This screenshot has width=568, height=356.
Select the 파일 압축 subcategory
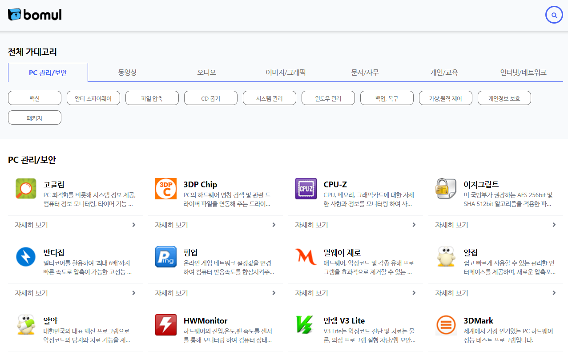coord(152,98)
